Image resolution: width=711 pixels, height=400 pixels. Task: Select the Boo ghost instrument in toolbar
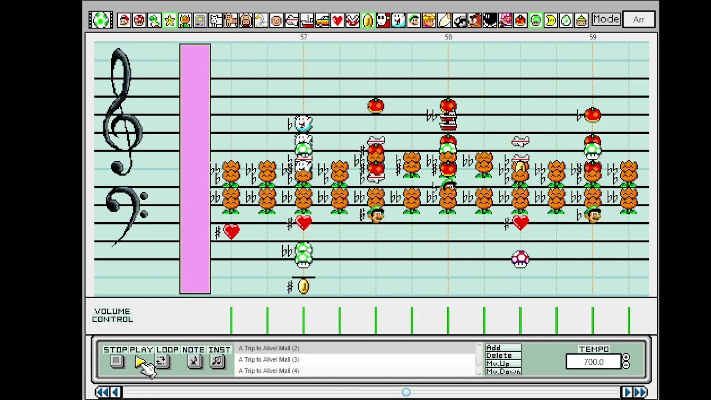click(x=398, y=21)
